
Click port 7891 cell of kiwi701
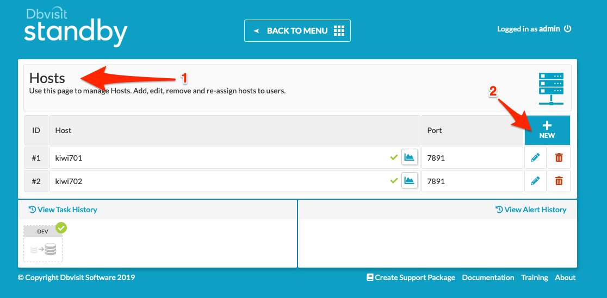pyautogui.click(x=472, y=158)
